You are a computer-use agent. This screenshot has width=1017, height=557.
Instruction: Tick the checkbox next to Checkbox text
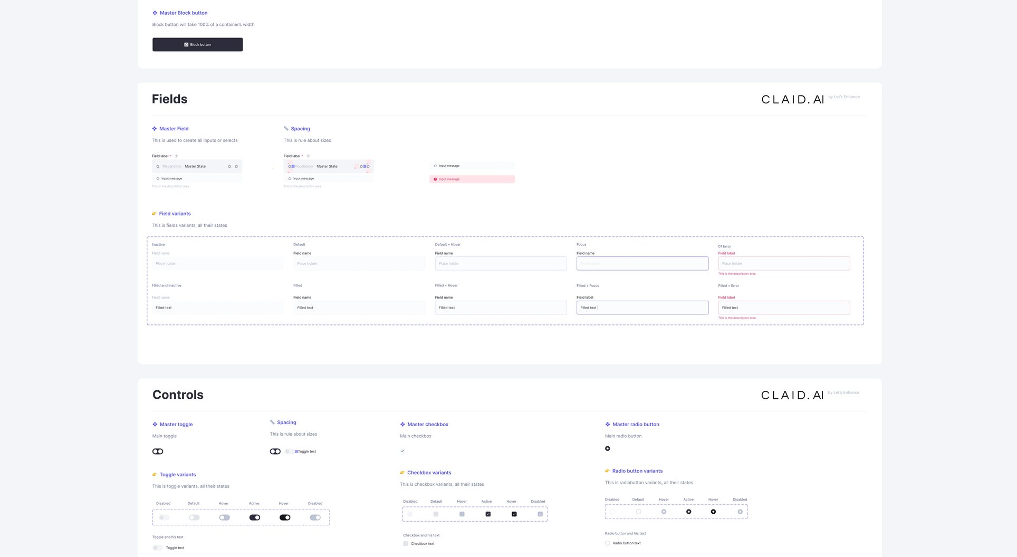pos(406,543)
